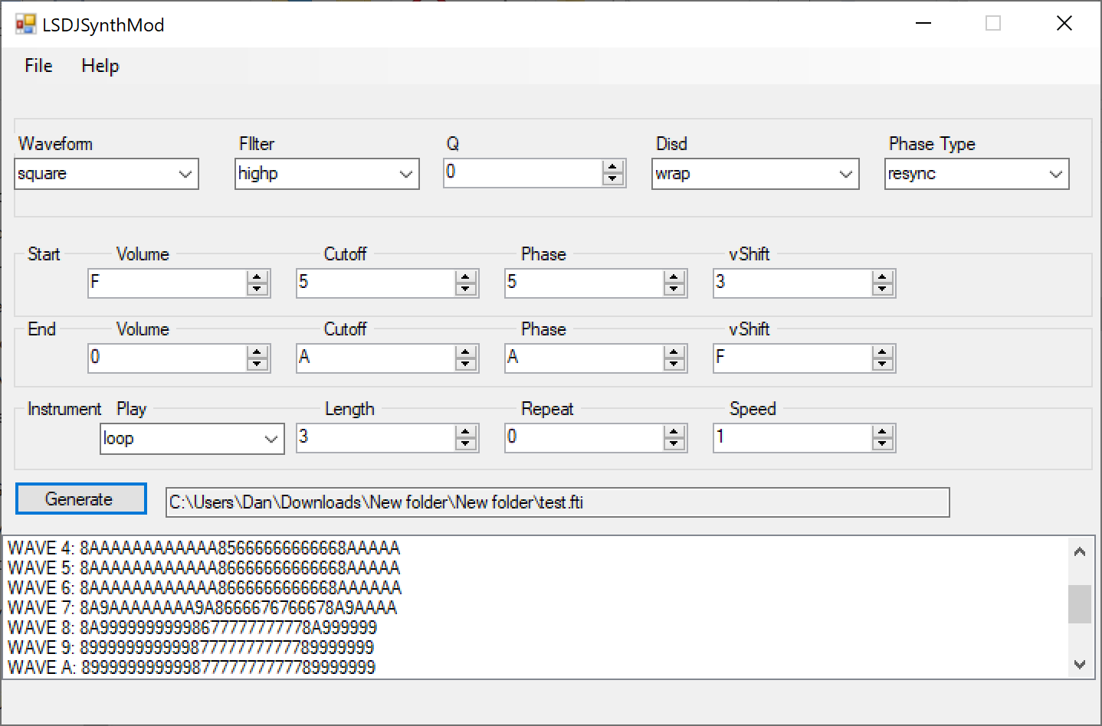Click the Q value input field
The image size is (1102, 726).
point(523,173)
